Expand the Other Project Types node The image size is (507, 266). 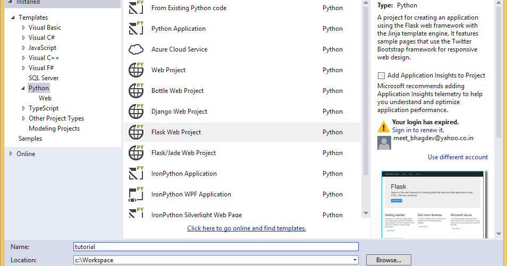coord(23,118)
